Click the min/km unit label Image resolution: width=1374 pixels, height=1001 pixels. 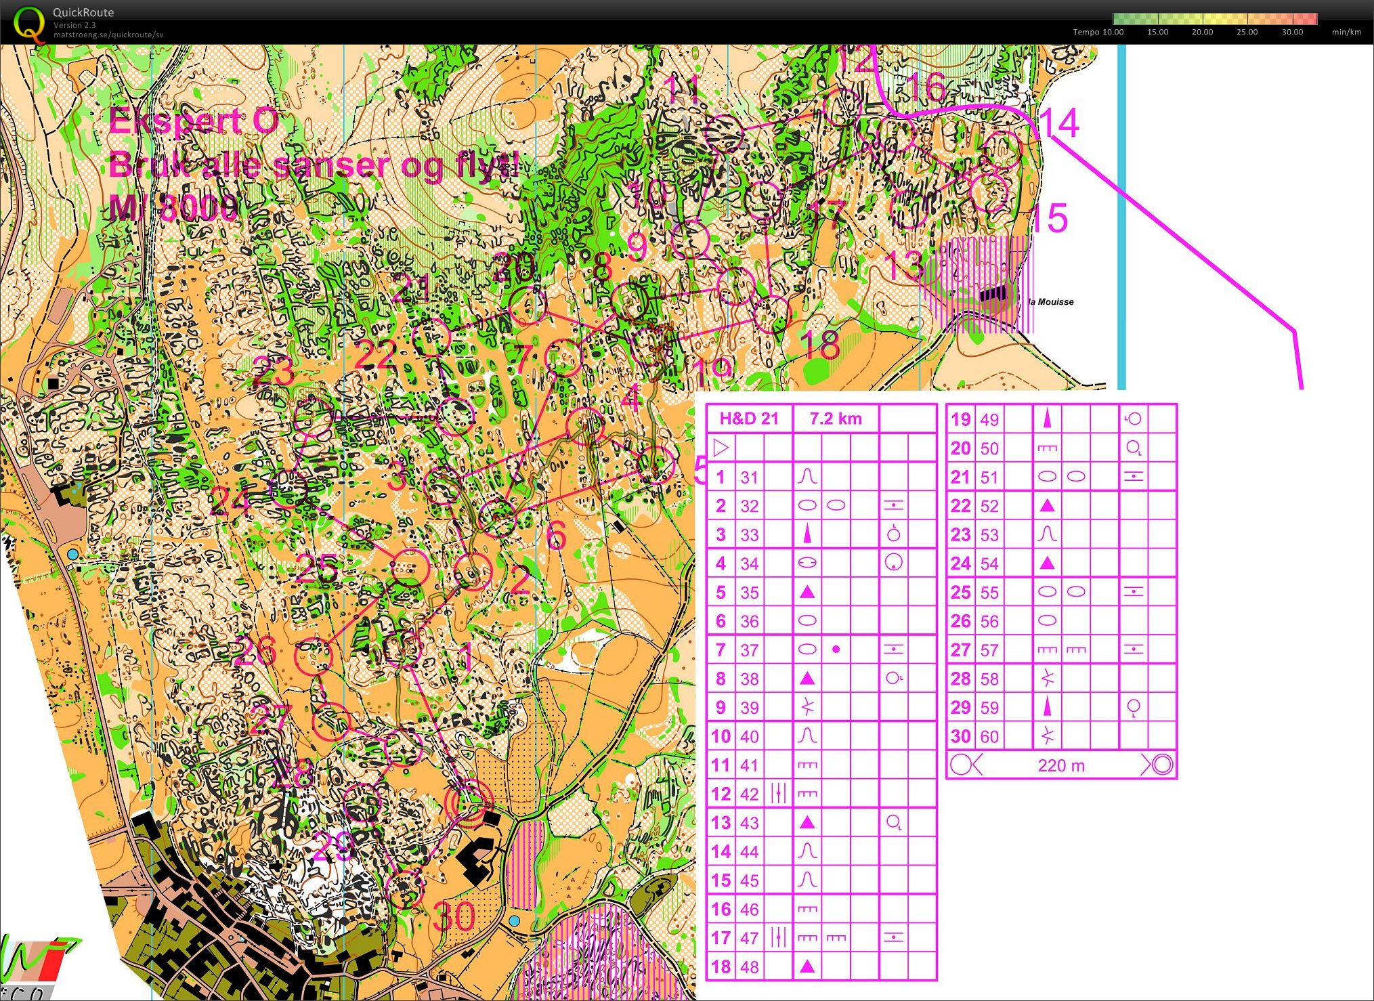coord(1346,32)
